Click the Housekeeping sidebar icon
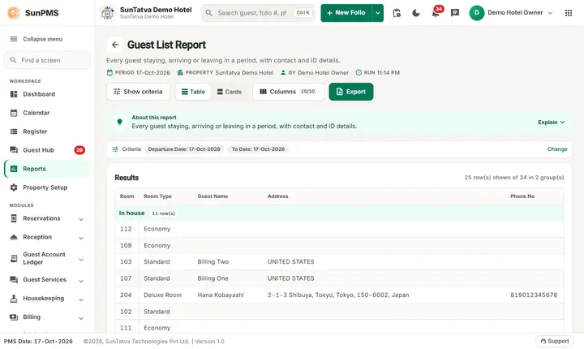This screenshot has width=584, height=349. [x=14, y=299]
